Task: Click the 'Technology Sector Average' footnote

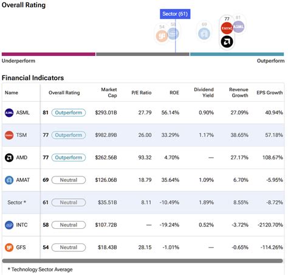Action: tap(42, 270)
